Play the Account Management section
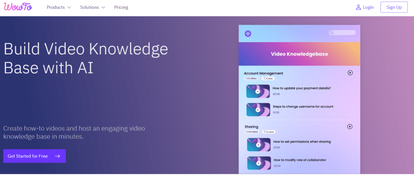 (x=350, y=73)
